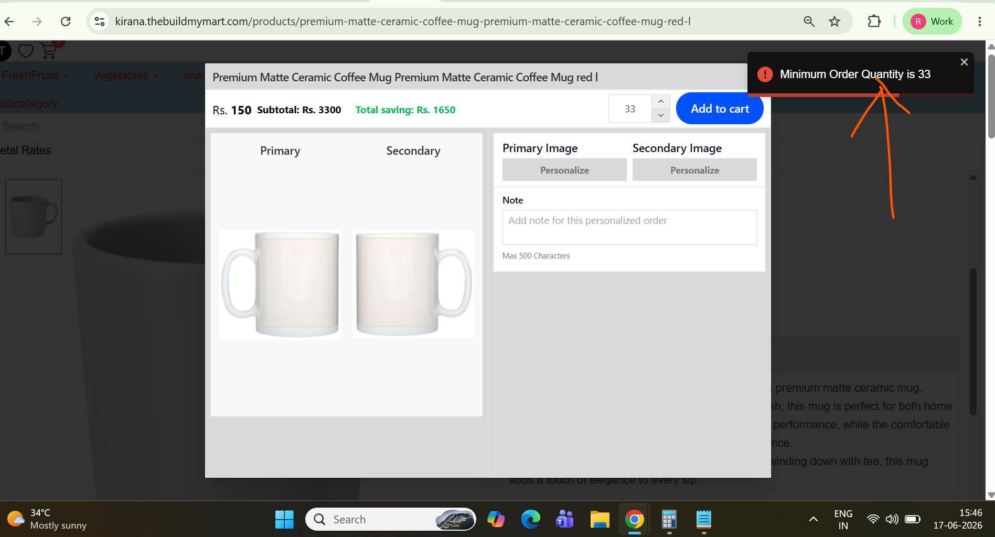The width and height of the screenshot is (995, 537).
Task: Open the Work profile menu
Action: point(932,22)
